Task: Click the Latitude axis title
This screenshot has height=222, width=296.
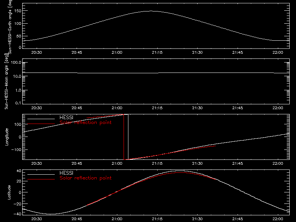Action: (9, 192)
